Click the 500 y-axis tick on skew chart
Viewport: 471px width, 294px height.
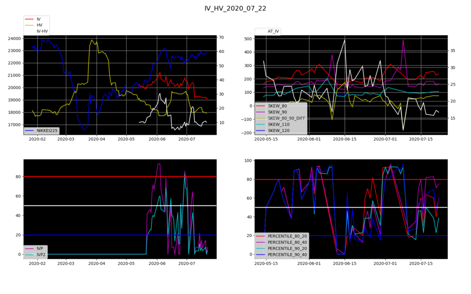point(248,39)
